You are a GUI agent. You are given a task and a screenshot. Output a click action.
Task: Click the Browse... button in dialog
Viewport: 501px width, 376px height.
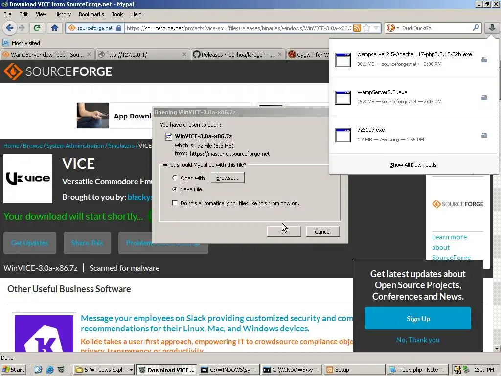(x=228, y=178)
